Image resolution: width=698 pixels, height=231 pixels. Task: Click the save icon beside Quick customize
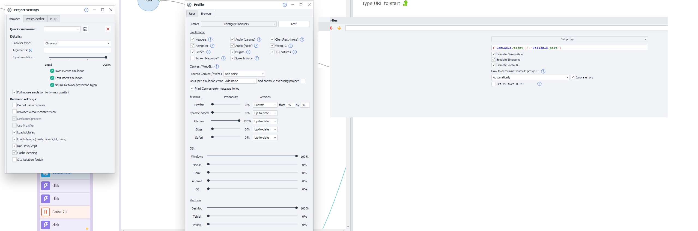[85, 29]
